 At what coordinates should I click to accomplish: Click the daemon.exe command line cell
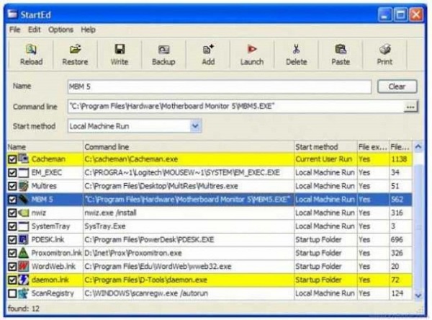pos(189,280)
